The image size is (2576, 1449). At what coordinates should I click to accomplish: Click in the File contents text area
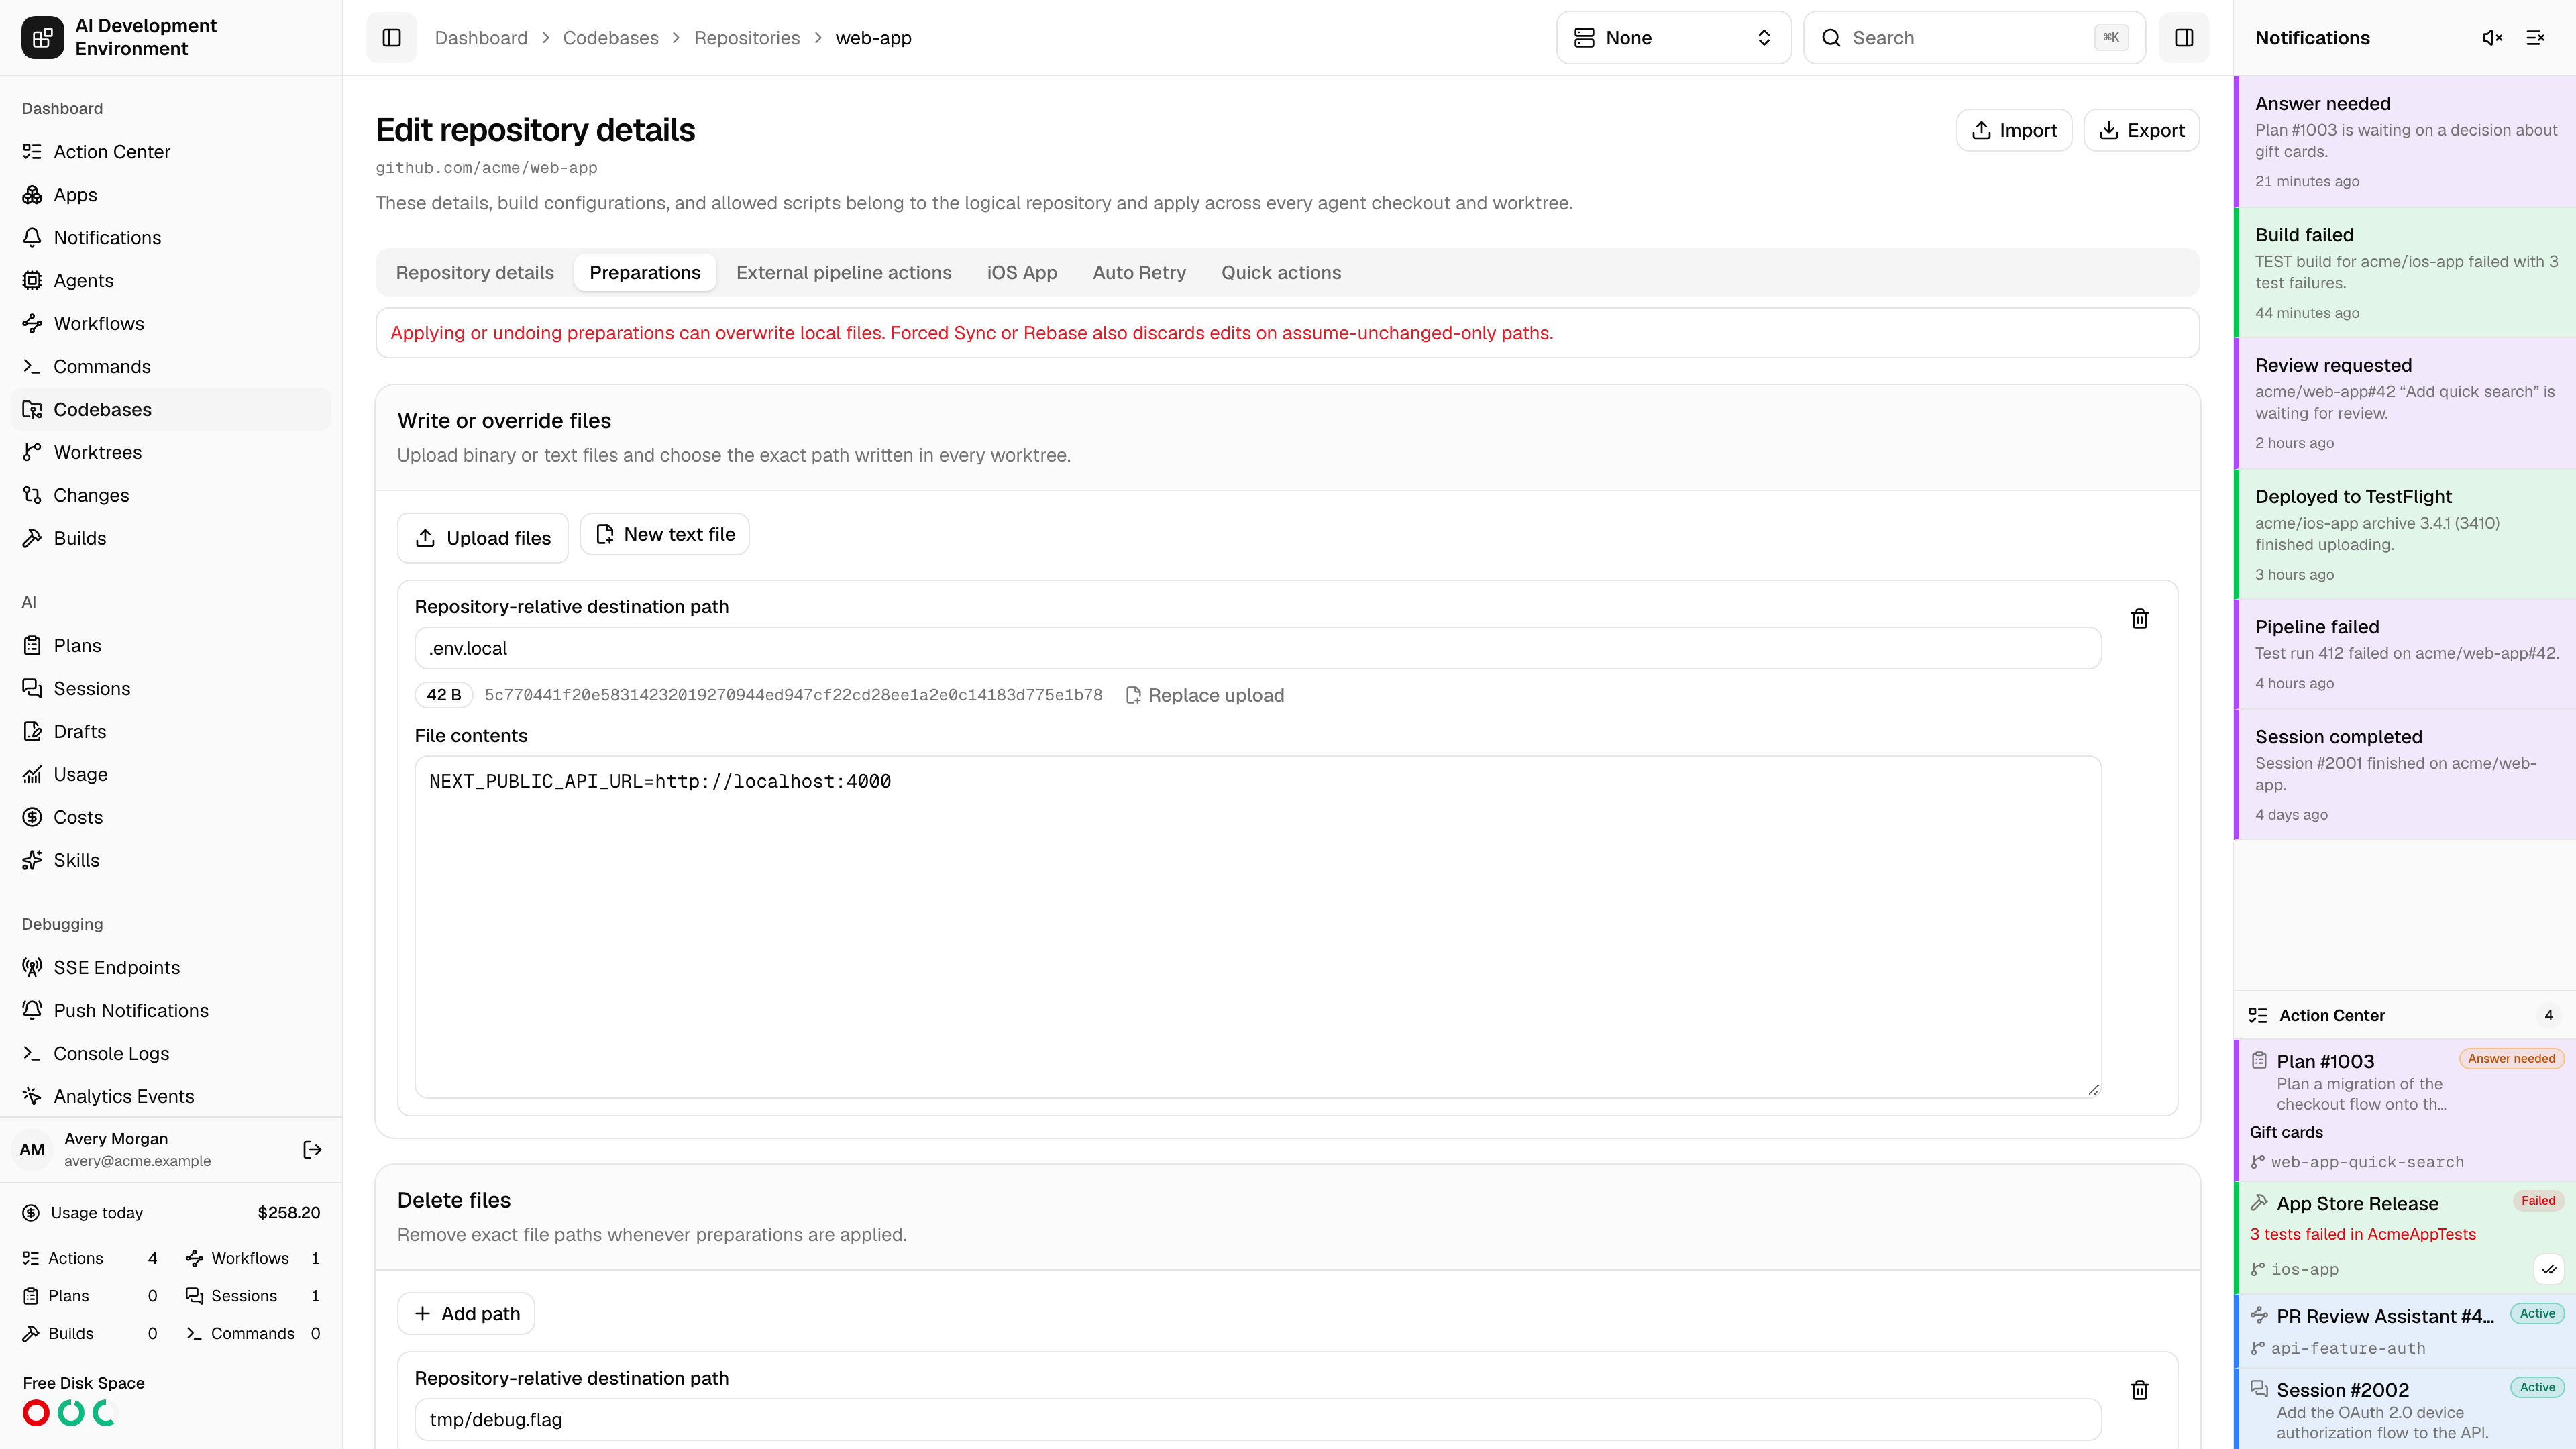point(1258,927)
